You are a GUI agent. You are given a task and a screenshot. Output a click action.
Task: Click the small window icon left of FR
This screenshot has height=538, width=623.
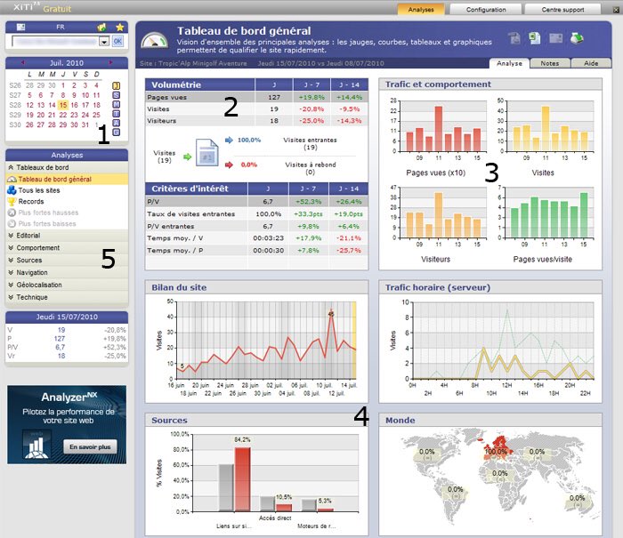tap(21, 27)
